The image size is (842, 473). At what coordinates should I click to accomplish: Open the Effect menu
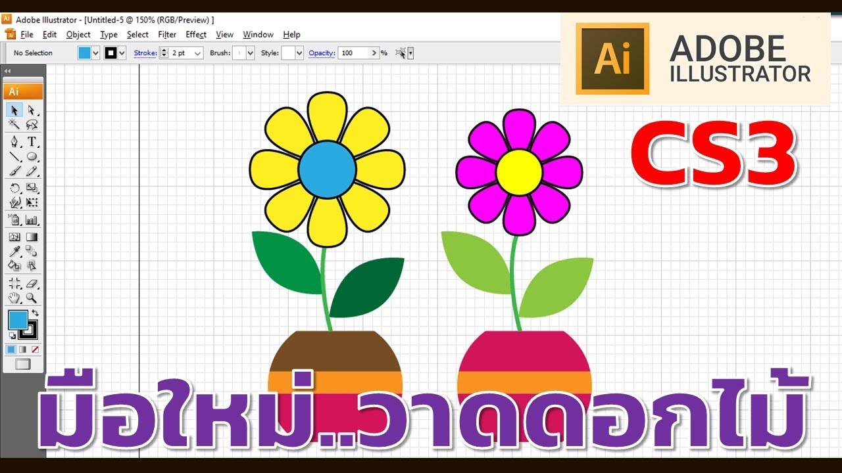click(x=196, y=35)
